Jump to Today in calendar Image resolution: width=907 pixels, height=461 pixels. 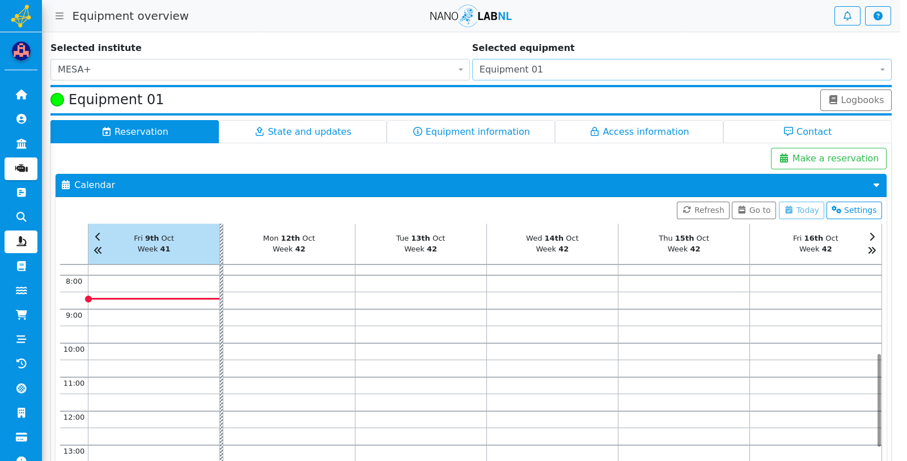tap(801, 210)
